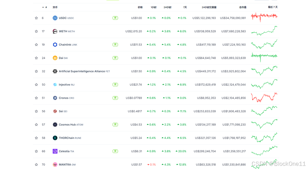Sort by the 总市值 column header

(x=243, y=7)
